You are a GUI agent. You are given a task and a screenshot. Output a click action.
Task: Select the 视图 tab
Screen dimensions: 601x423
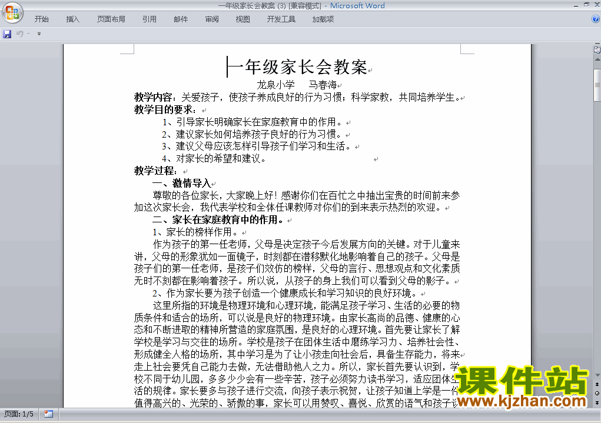[x=243, y=19]
